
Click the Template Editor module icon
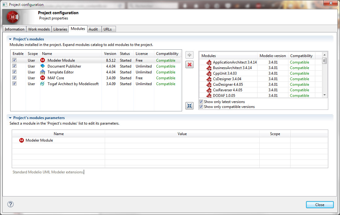click(x=43, y=72)
